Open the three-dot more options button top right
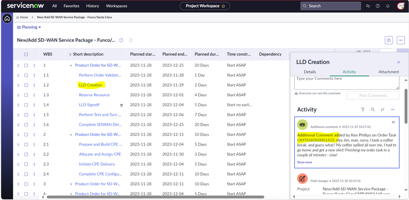The width and height of the screenshot is (409, 200). point(401,40)
